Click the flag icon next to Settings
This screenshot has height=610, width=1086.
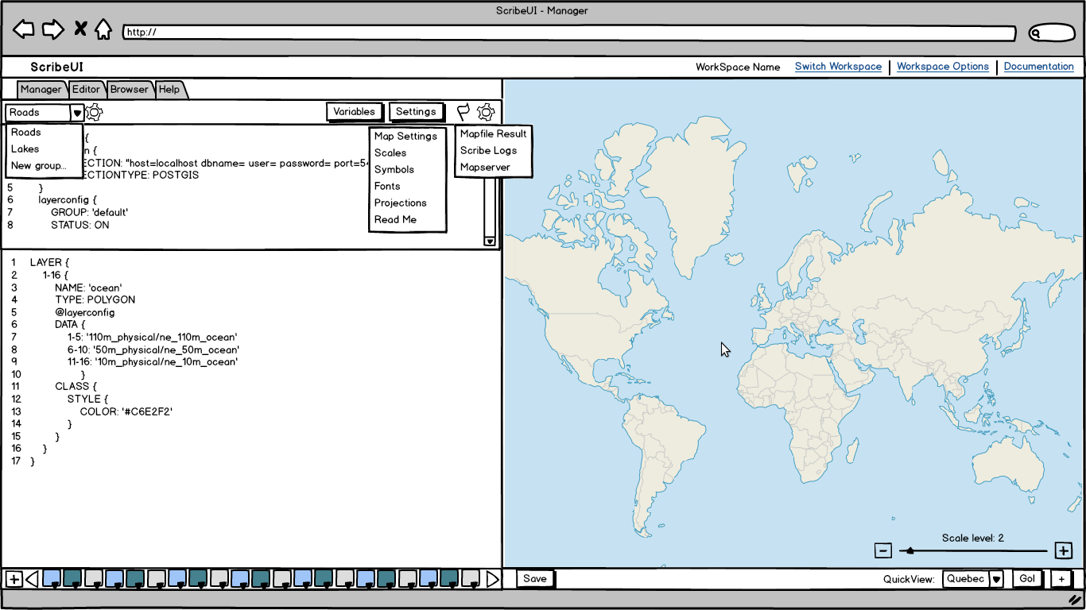click(463, 112)
